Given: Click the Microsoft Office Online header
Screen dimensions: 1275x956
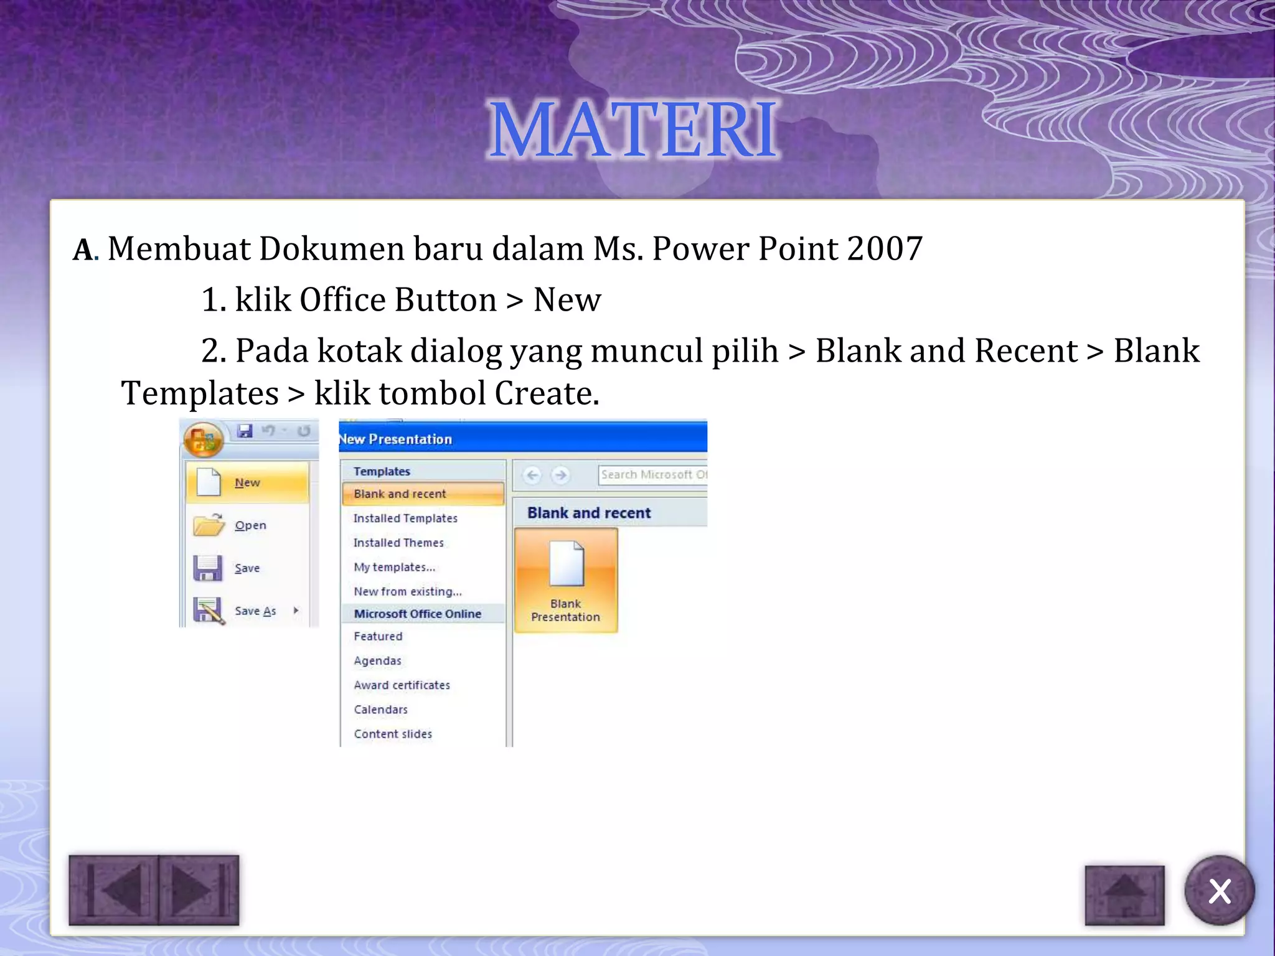Looking at the screenshot, I should (423, 614).
